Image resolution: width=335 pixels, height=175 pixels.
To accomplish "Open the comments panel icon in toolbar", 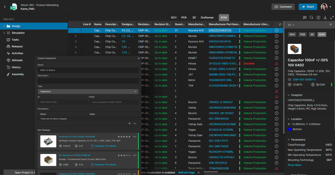I will pos(305,18).
